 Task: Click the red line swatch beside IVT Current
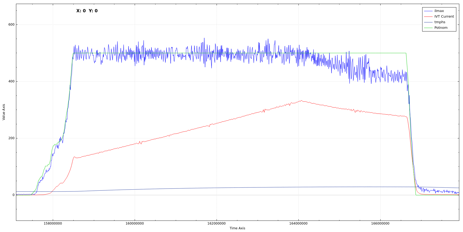click(x=428, y=17)
